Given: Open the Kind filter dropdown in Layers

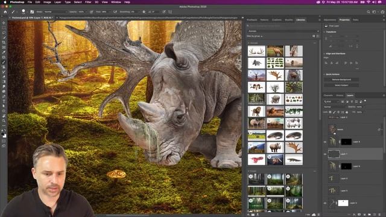Looking at the screenshot, I should (x=331, y=101).
